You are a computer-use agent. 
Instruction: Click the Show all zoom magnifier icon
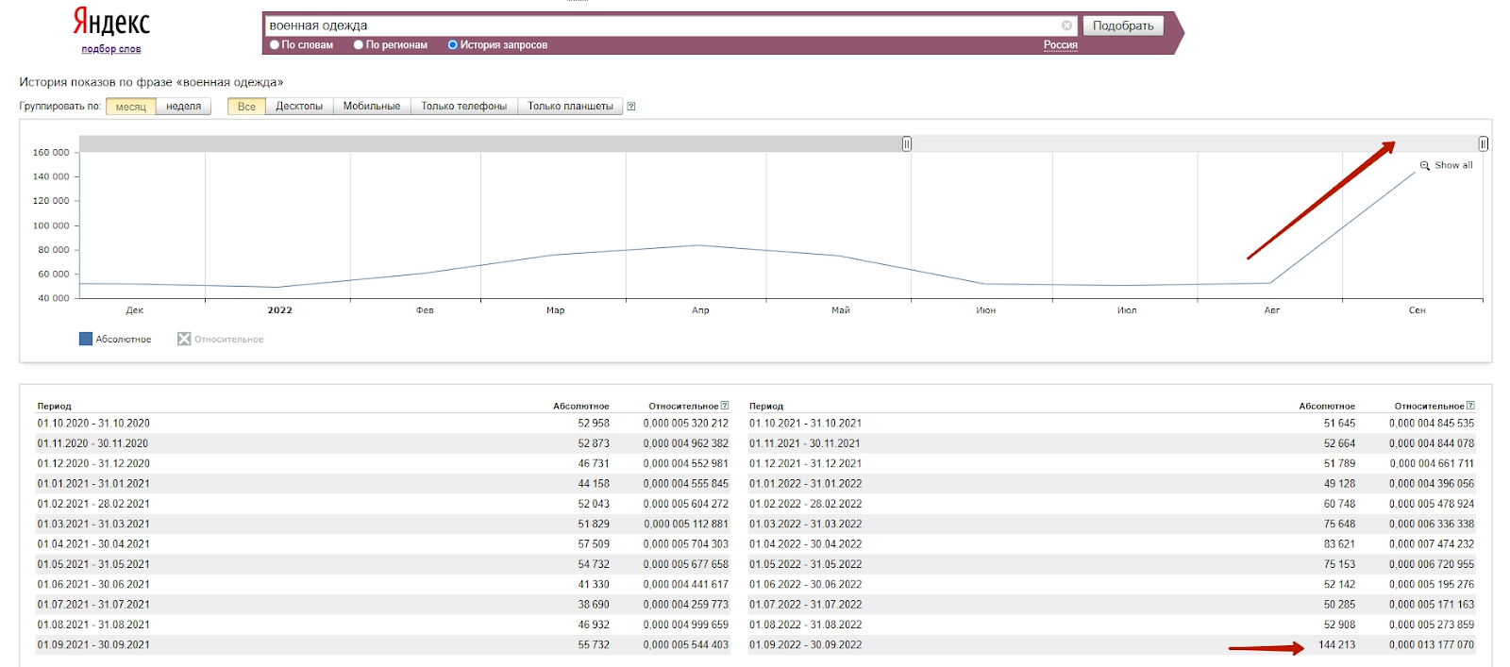(1425, 166)
